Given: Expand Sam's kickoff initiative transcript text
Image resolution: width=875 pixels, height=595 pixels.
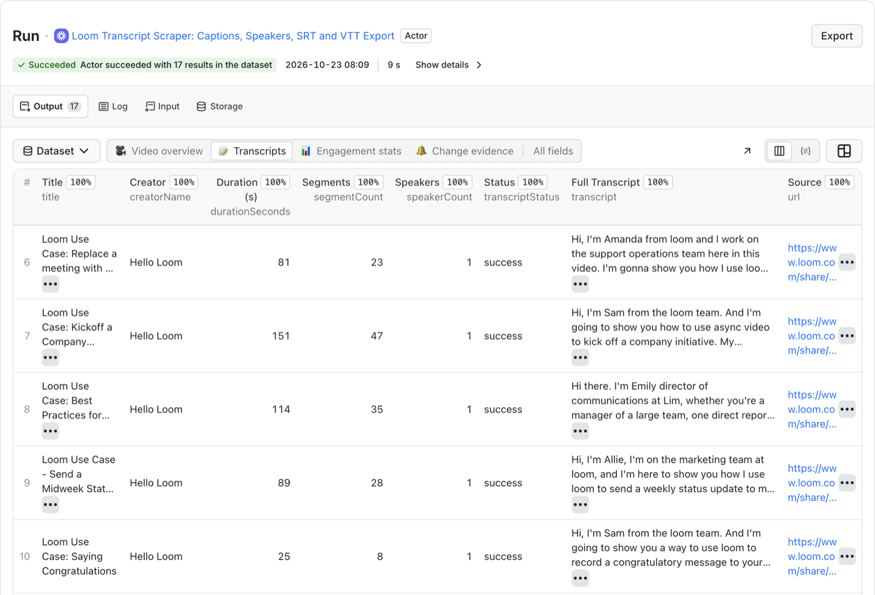Looking at the screenshot, I should (x=580, y=358).
